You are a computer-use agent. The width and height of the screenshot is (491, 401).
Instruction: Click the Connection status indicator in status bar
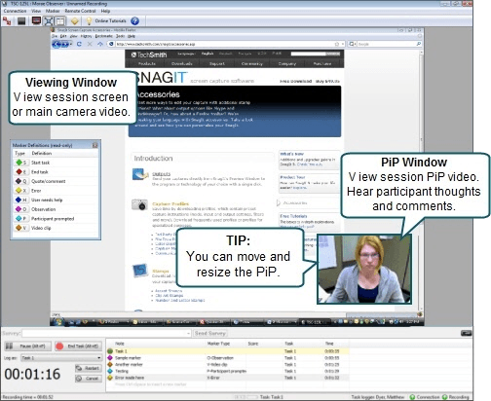(x=425, y=397)
